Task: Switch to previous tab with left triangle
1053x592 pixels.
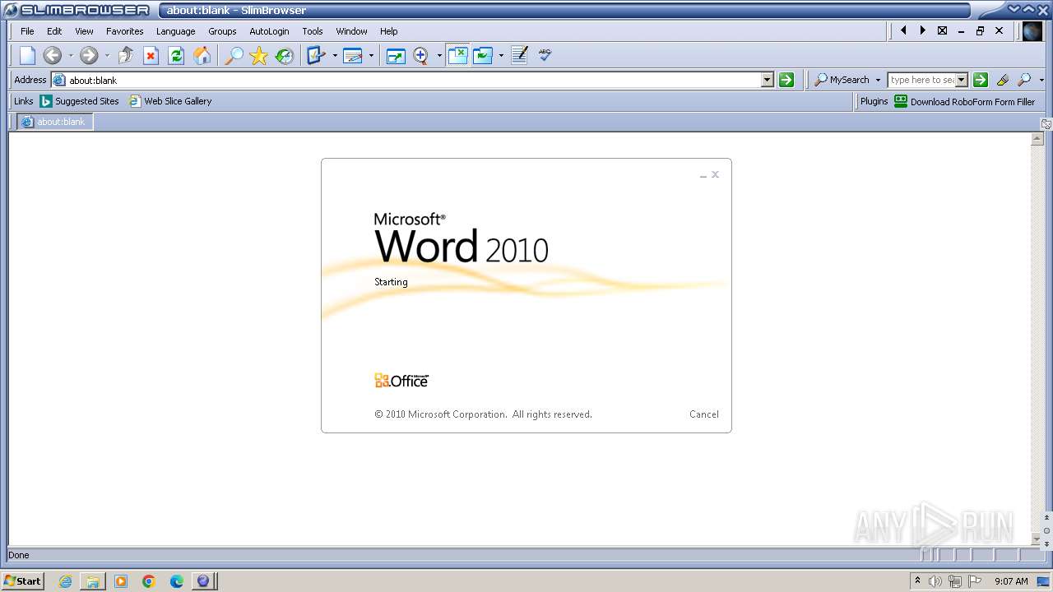Action: 903,30
